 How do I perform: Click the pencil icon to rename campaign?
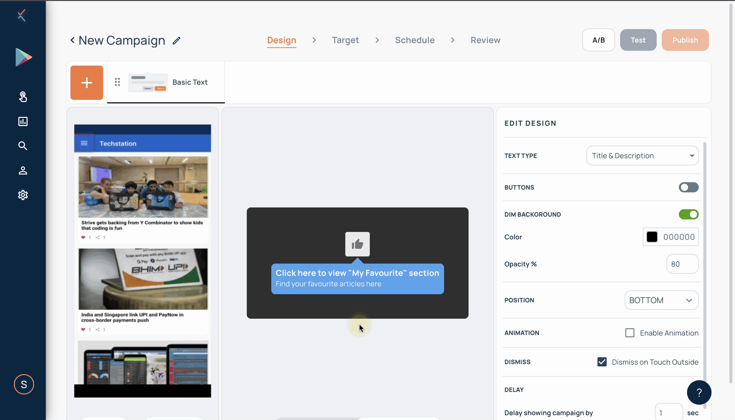(176, 41)
